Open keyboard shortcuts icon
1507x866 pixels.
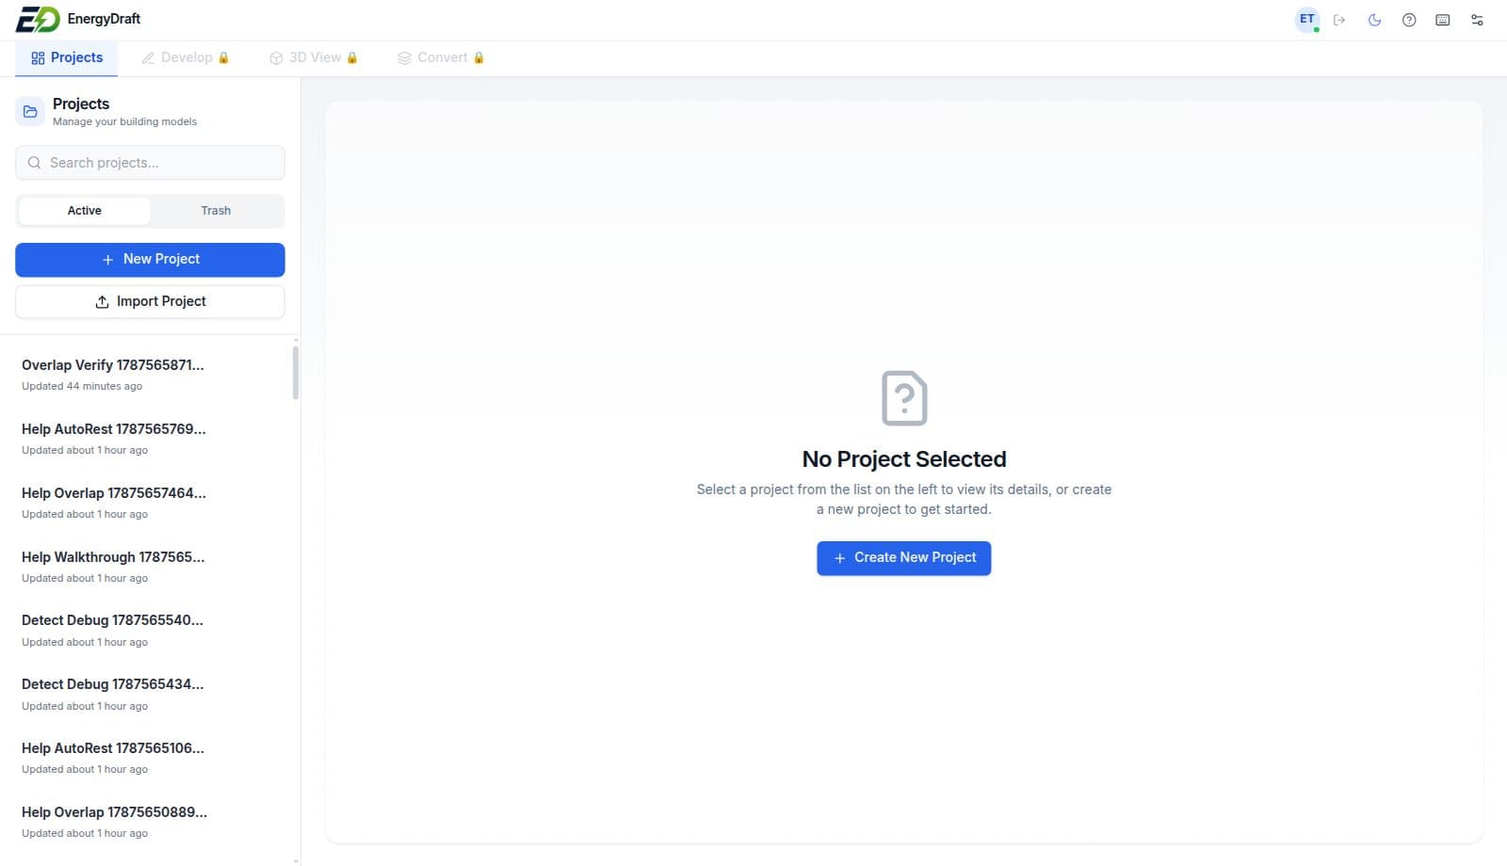(x=1443, y=20)
